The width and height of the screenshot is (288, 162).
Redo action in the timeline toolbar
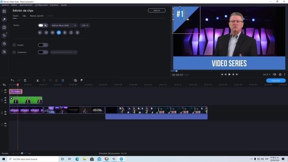coord(19,81)
